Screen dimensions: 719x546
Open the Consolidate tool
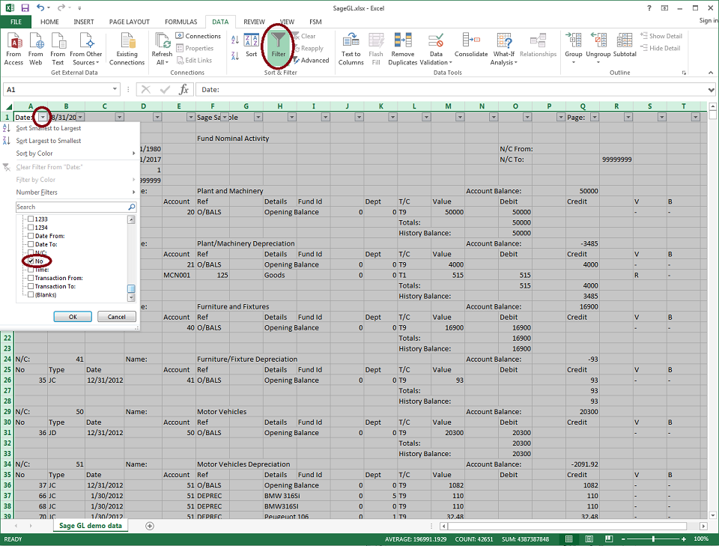(x=471, y=45)
